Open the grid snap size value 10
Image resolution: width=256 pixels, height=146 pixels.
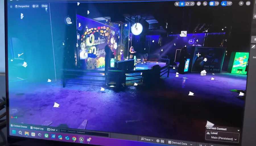point(217,3)
